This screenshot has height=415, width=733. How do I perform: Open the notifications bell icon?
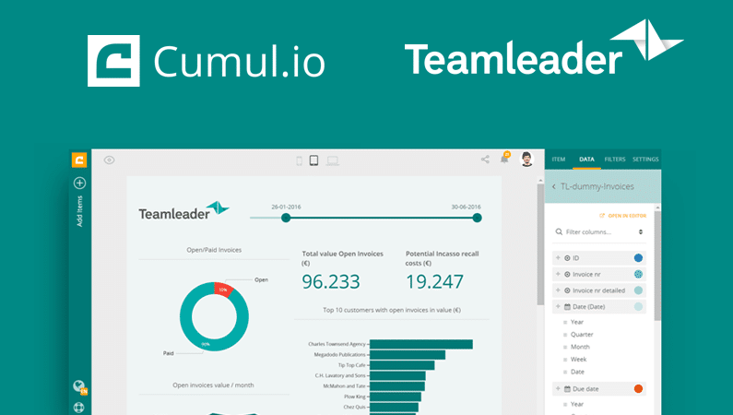(x=504, y=159)
